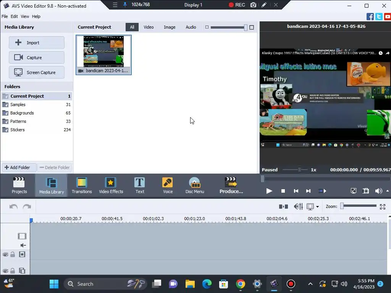Click the Screen Capture button
Viewport: 391px width, 293px height.
(x=37, y=72)
